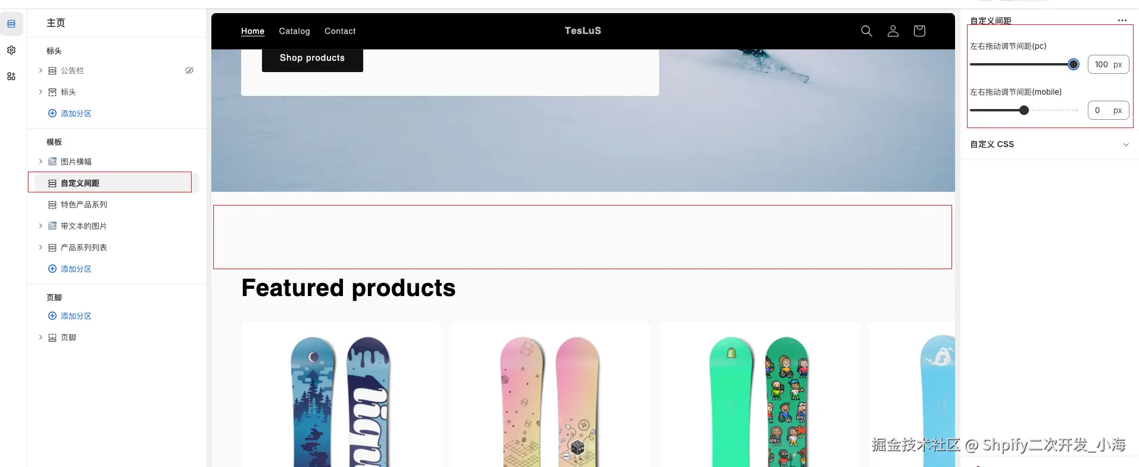This screenshot has height=467, width=1139.
Task: Expand the 产品系列列表 section chevron
Action: coord(40,247)
